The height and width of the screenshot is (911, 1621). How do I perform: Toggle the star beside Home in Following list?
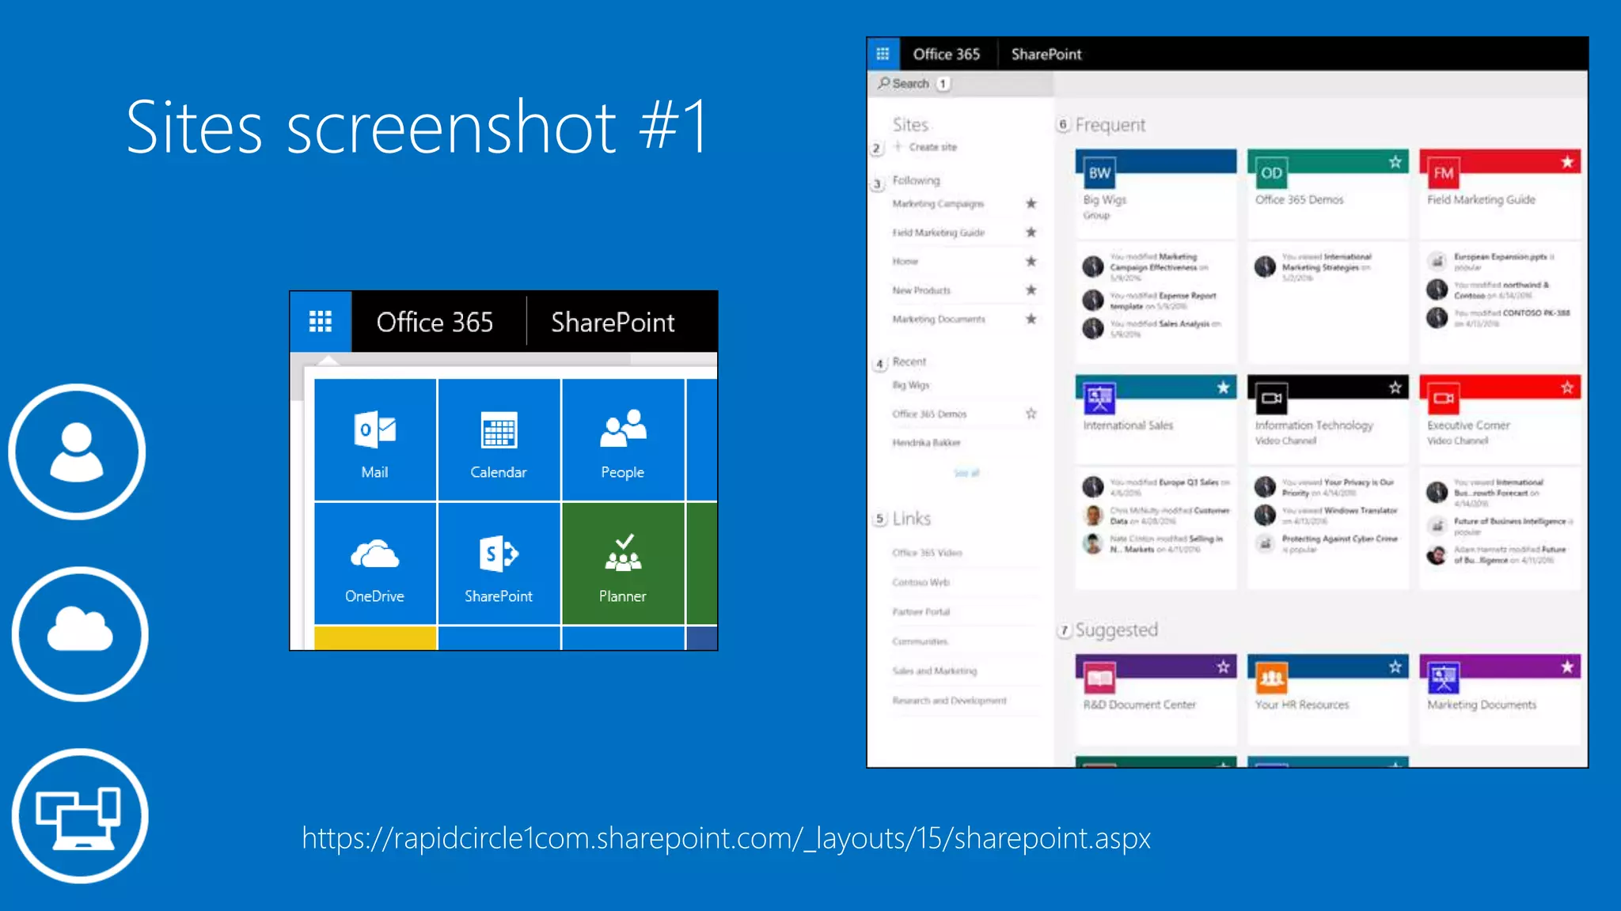click(x=1031, y=261)
